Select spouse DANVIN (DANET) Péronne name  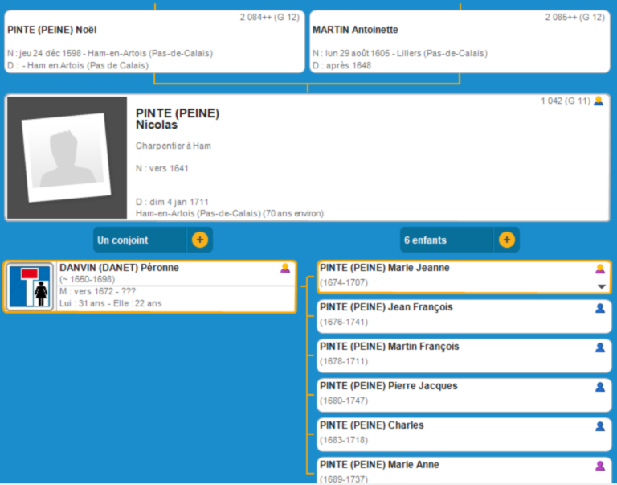click(x=119, y=268)
